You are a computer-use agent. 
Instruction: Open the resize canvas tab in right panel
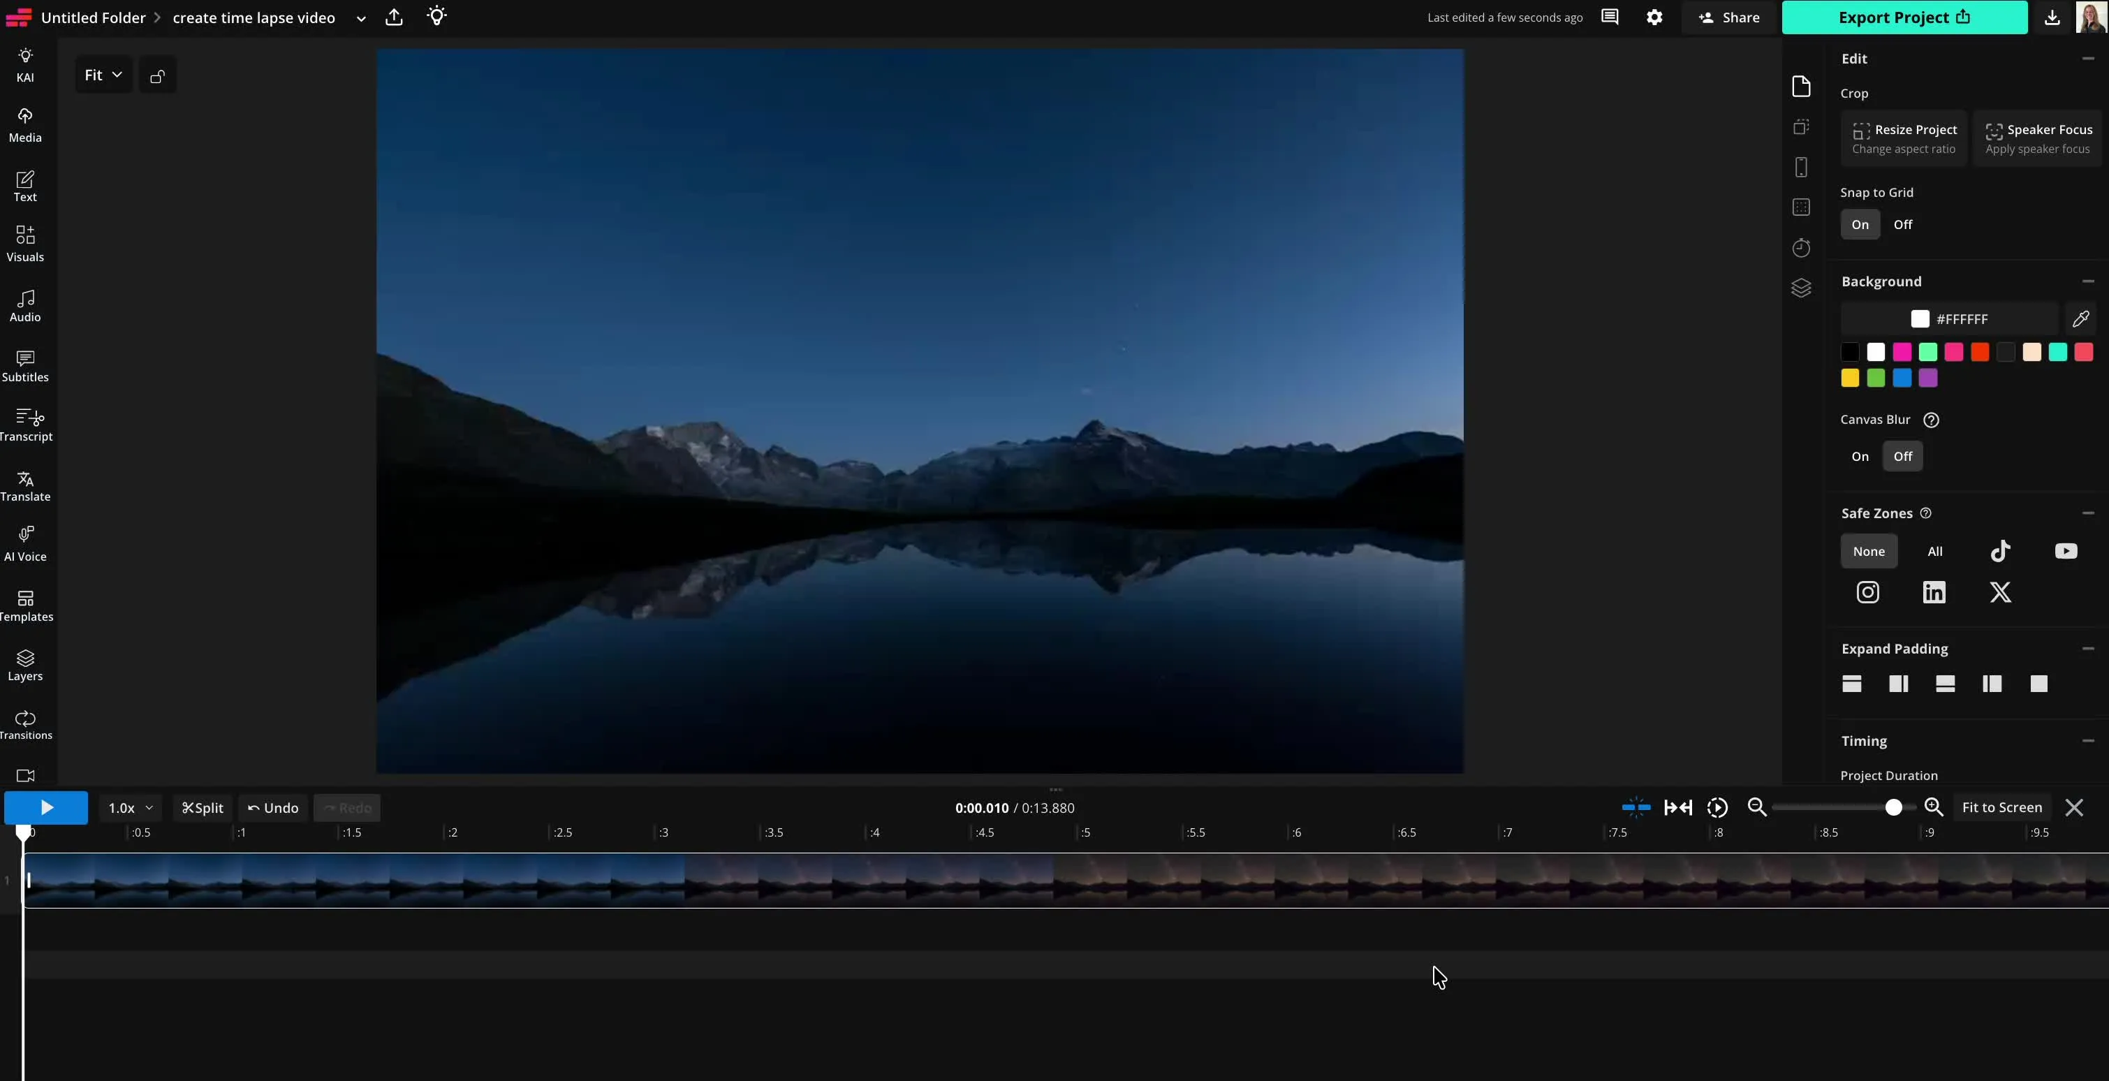[x=1801, y=127]
